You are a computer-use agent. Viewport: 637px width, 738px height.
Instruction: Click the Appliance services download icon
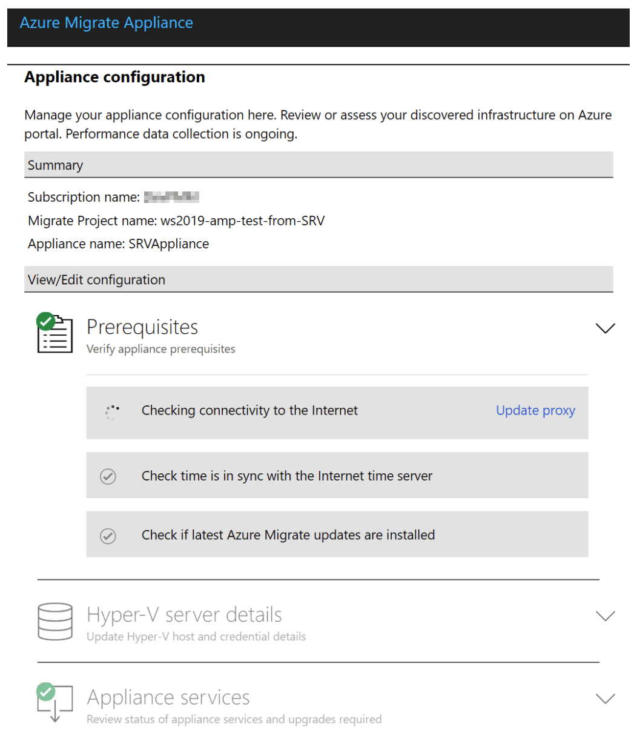[x=54, y=703]
